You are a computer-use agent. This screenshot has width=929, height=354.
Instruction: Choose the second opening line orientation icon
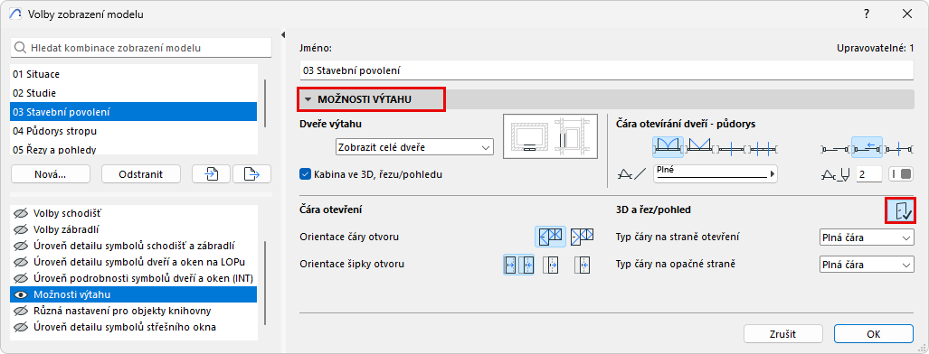tap(582, 237)
